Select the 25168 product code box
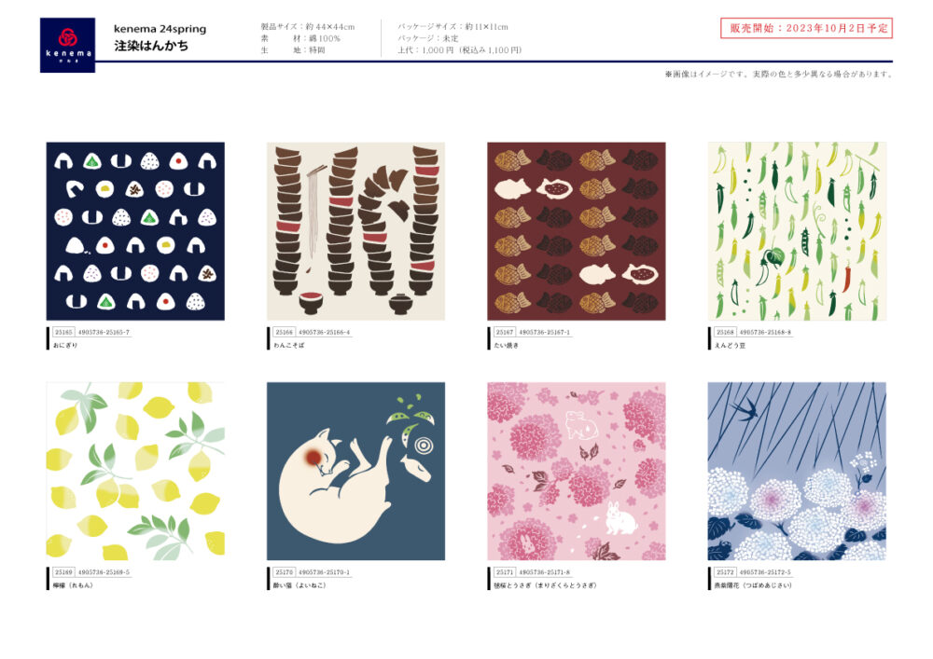This screenshot has height=659, width=933. 725,332
